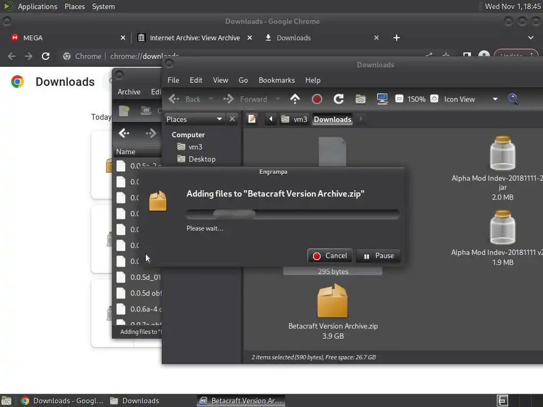Screen dimensions: 543x407
Task: Open the Applications menu in top panel
Action: coord(38,6)
